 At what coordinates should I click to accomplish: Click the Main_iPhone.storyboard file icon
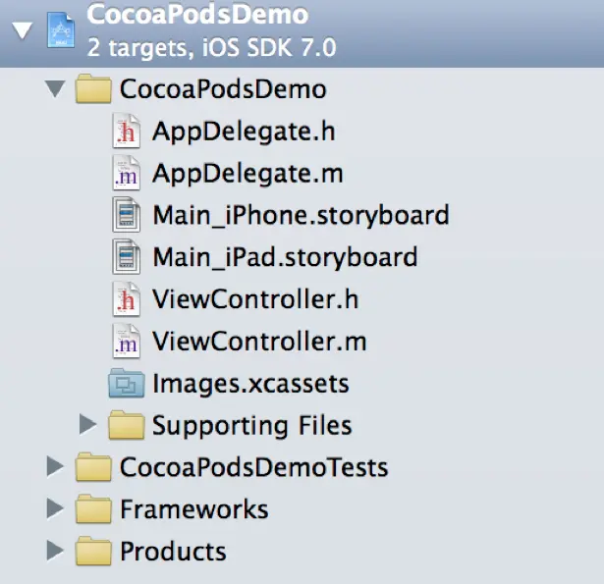[x=126, y=216]
